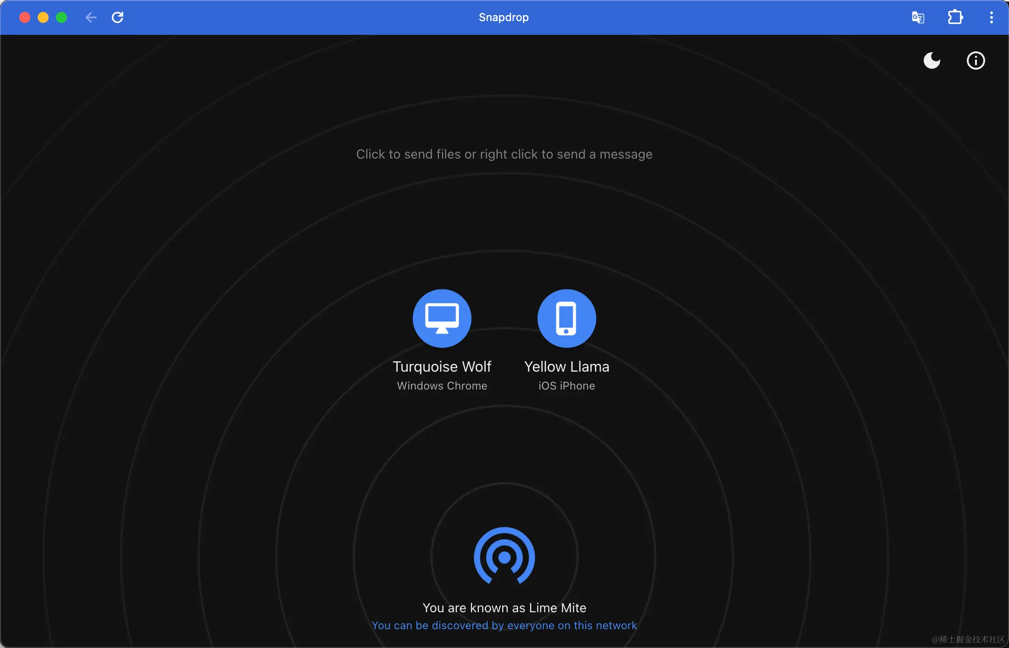The width and height of the screenshot is (1009, 648).
Task: Click the 'Click to send files' instruction text
Action: tap(504, 154)
